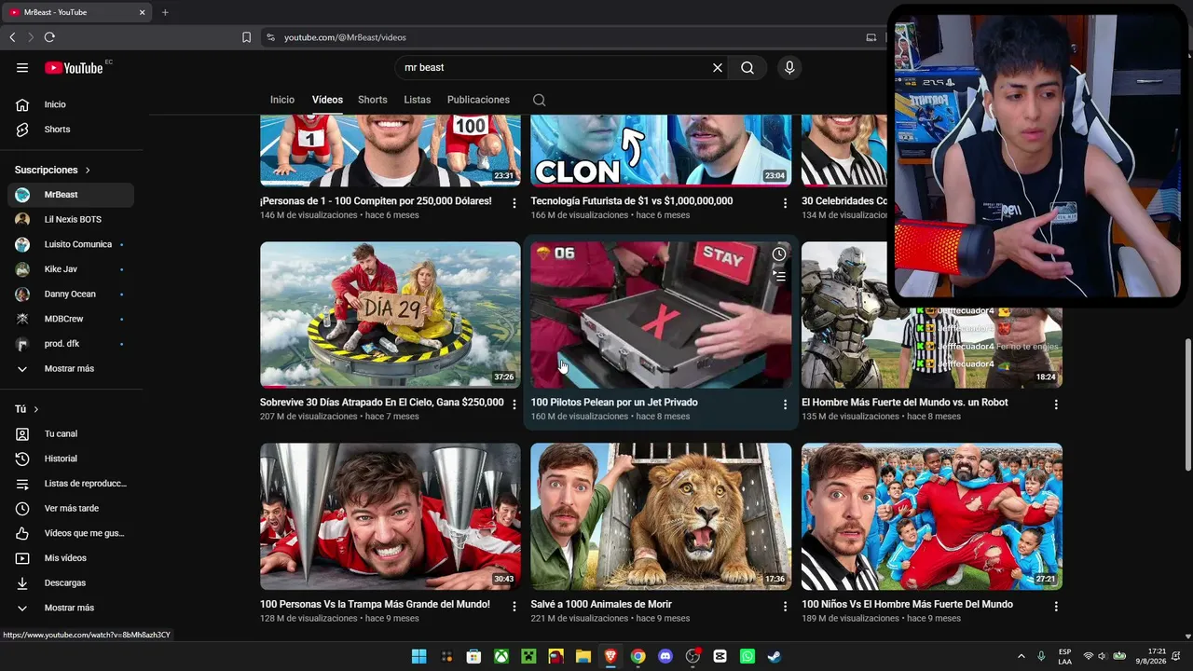Open Kike Jav subscription

(x=71, y=269)
